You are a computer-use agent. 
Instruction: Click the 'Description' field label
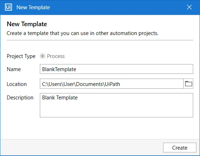pyautogui.click(x=20, y=98)
